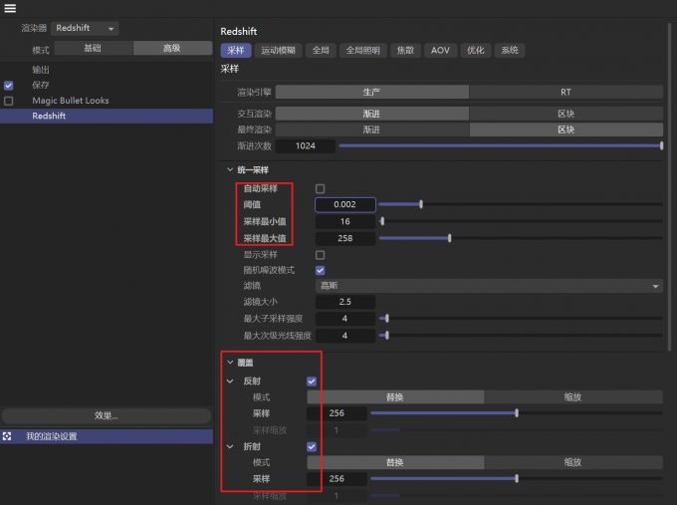The height and width of the screenshot is (505, 677).
Task: Set 交互渲染 to 渐进
Action: (371, 114)
